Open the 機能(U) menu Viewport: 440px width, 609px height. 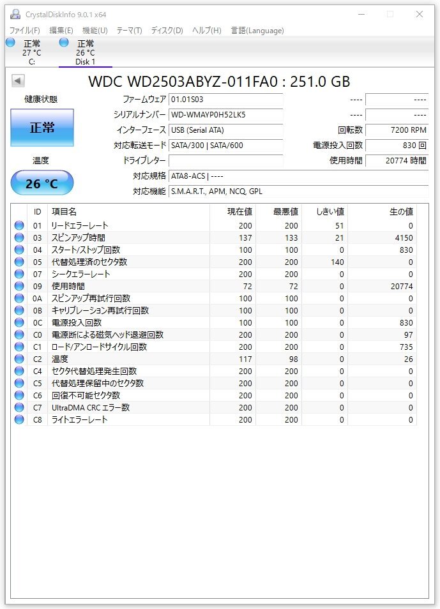(95, 30)
